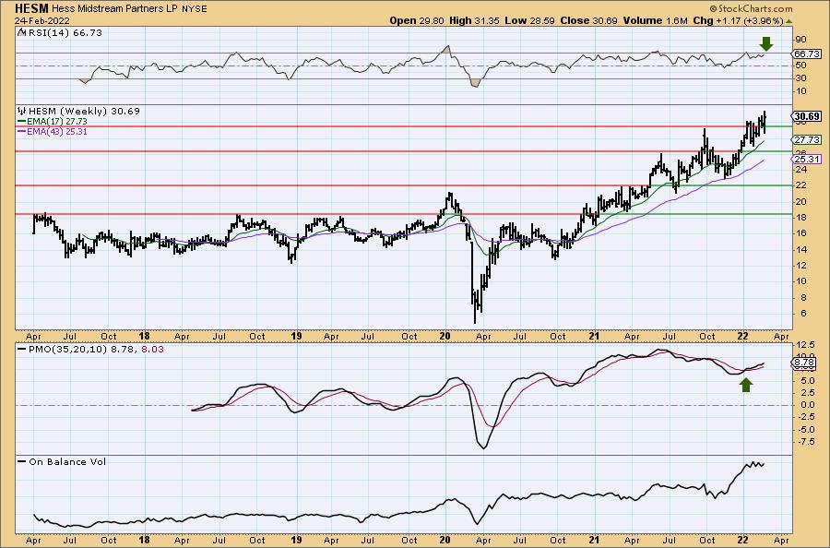Click the HESM (Weekly) 30.69 legend

point(84,112)
